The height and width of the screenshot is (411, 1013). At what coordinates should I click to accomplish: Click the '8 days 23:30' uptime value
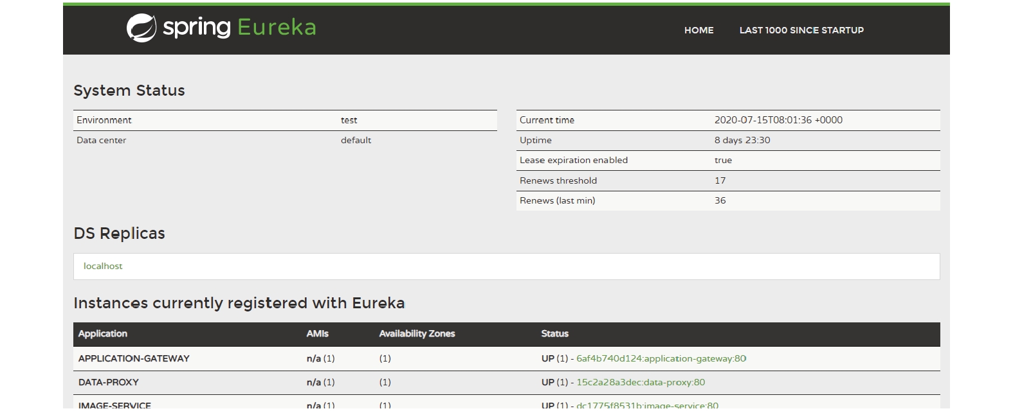click(742, 140)
